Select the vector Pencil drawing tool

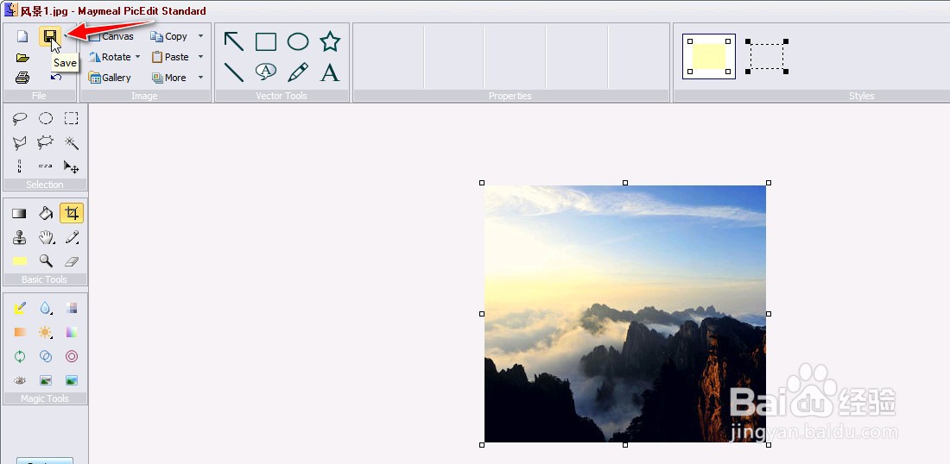coord(298,72)
